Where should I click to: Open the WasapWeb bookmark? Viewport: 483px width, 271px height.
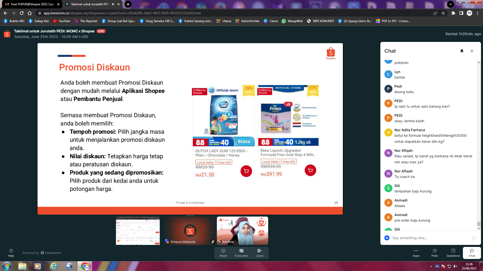coord(292,21)
